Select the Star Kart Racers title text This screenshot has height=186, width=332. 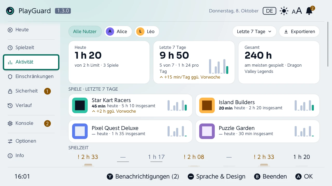pyautogui.click(x=111, y=100)
